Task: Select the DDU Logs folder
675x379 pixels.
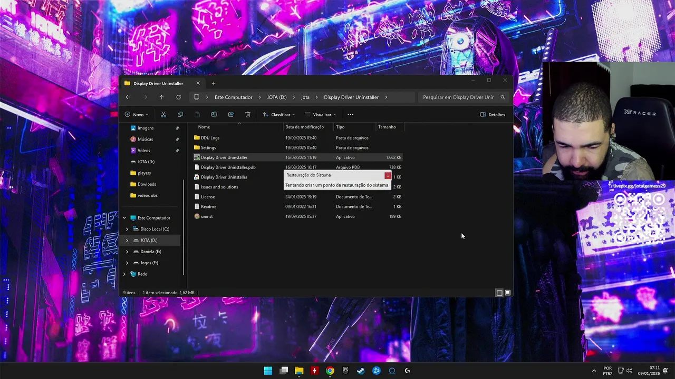Action: 298,138
